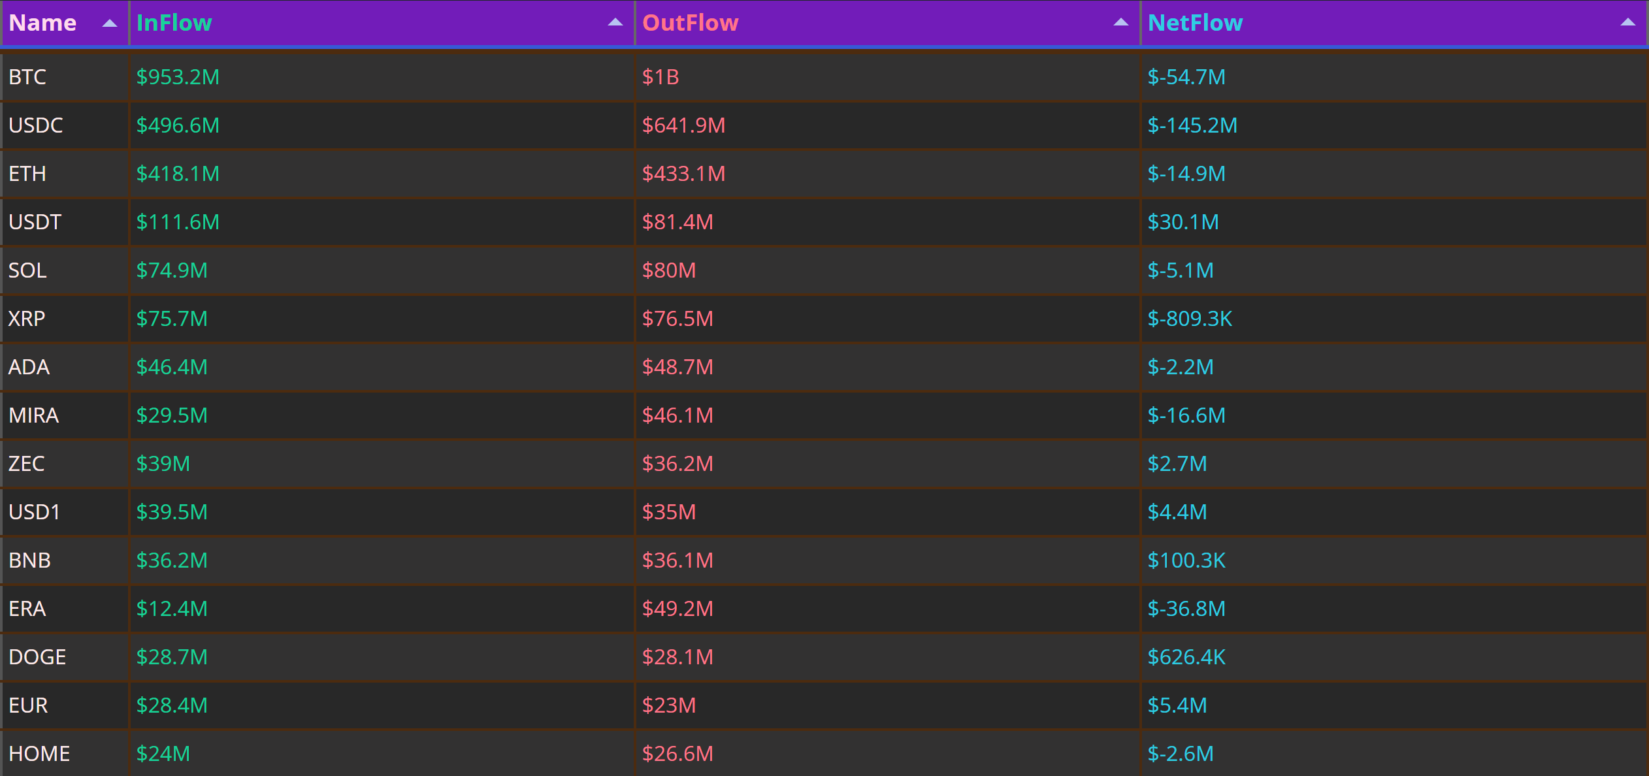This screenshot has height=776, width=1649.
Task: Click the sort arrow in NetFlow column
Action: click(1627, 22)
